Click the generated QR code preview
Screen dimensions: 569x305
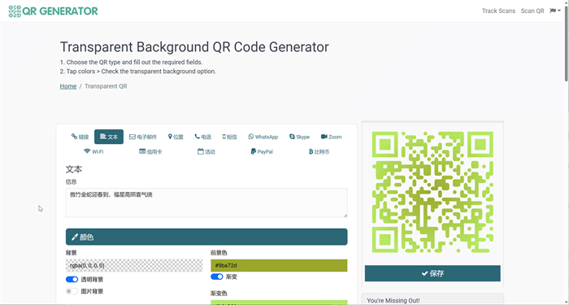point(432,192)
